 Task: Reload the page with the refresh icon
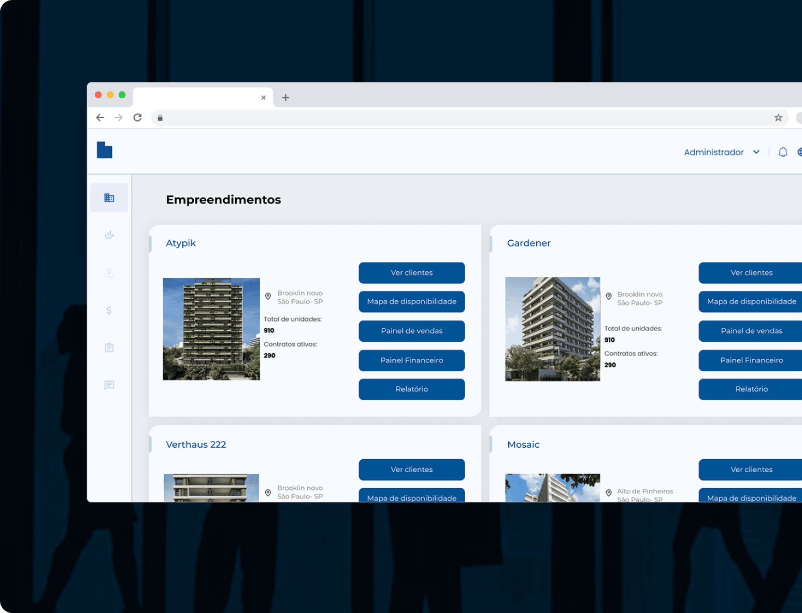click(137, 118)
